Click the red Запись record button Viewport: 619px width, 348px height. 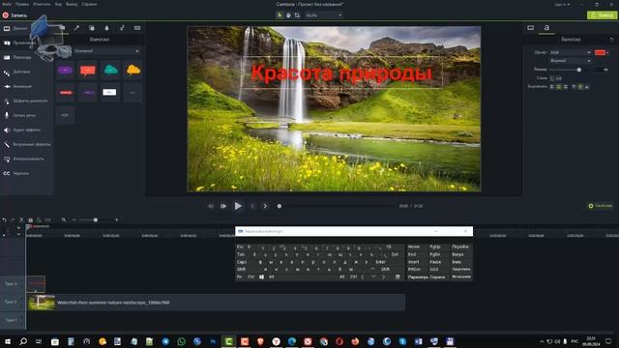point(15,15)
